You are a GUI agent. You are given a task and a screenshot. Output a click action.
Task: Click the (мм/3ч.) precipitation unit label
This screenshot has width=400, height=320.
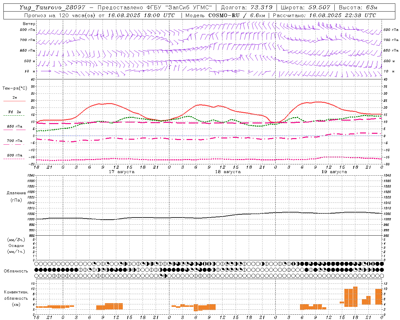tap(16, 240)
